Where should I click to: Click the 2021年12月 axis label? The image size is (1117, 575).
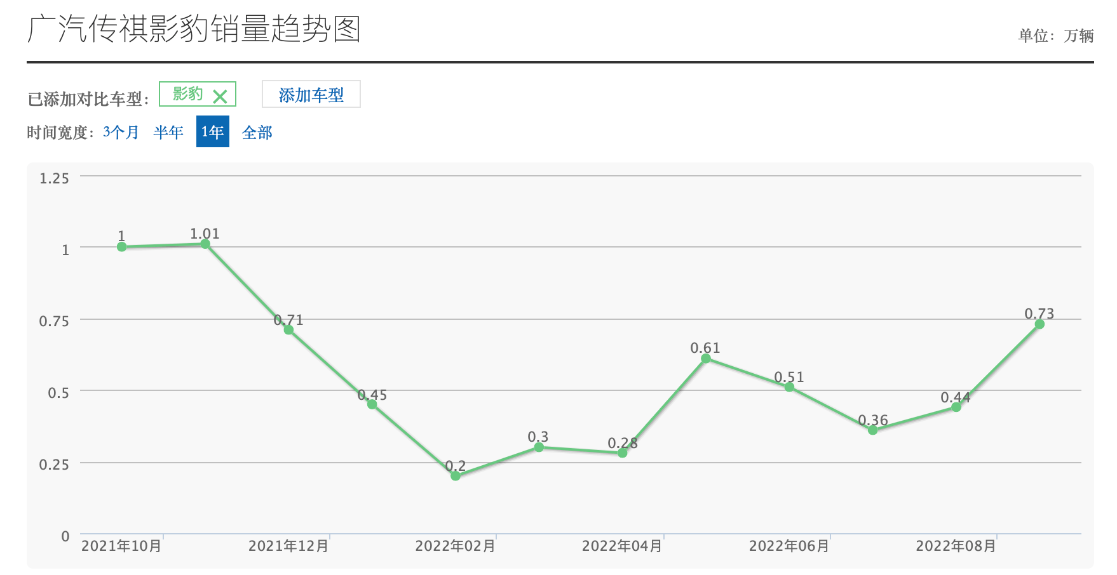(x=288, y=546)
